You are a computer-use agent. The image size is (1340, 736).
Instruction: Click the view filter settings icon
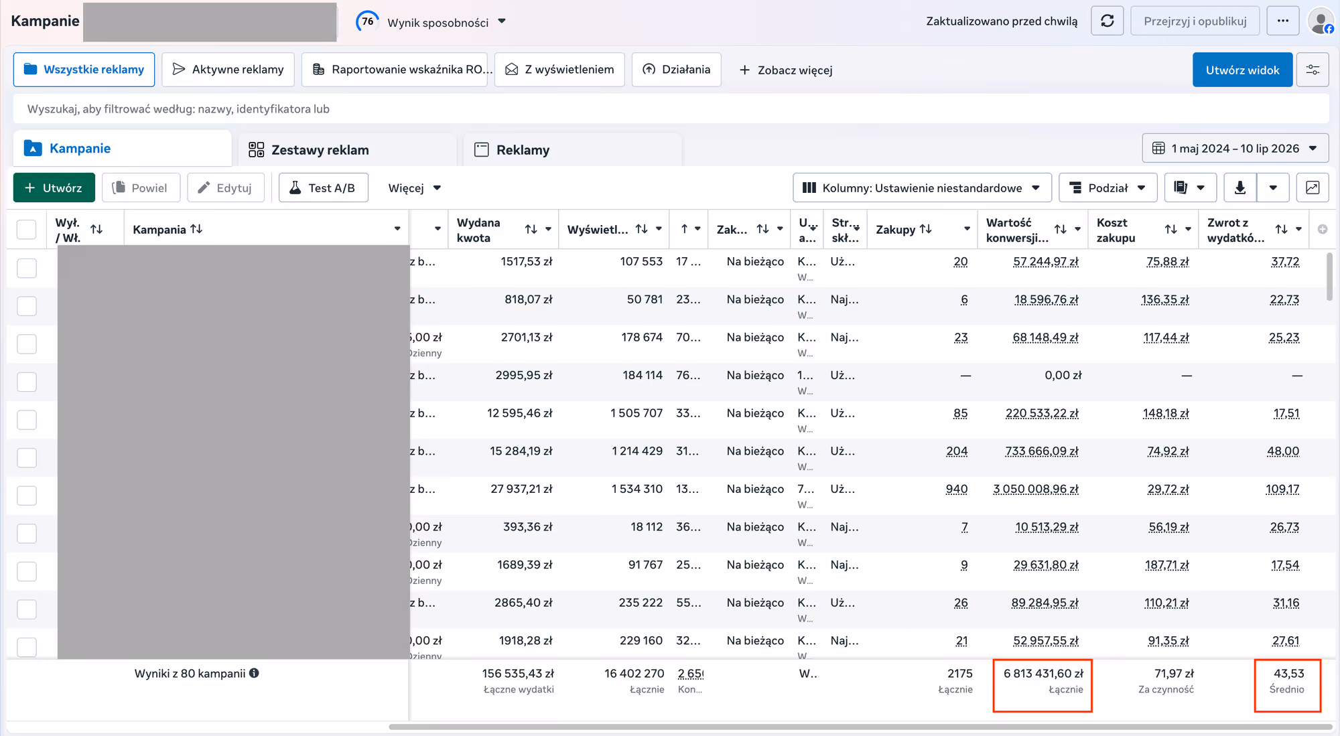coord(1313,70)
